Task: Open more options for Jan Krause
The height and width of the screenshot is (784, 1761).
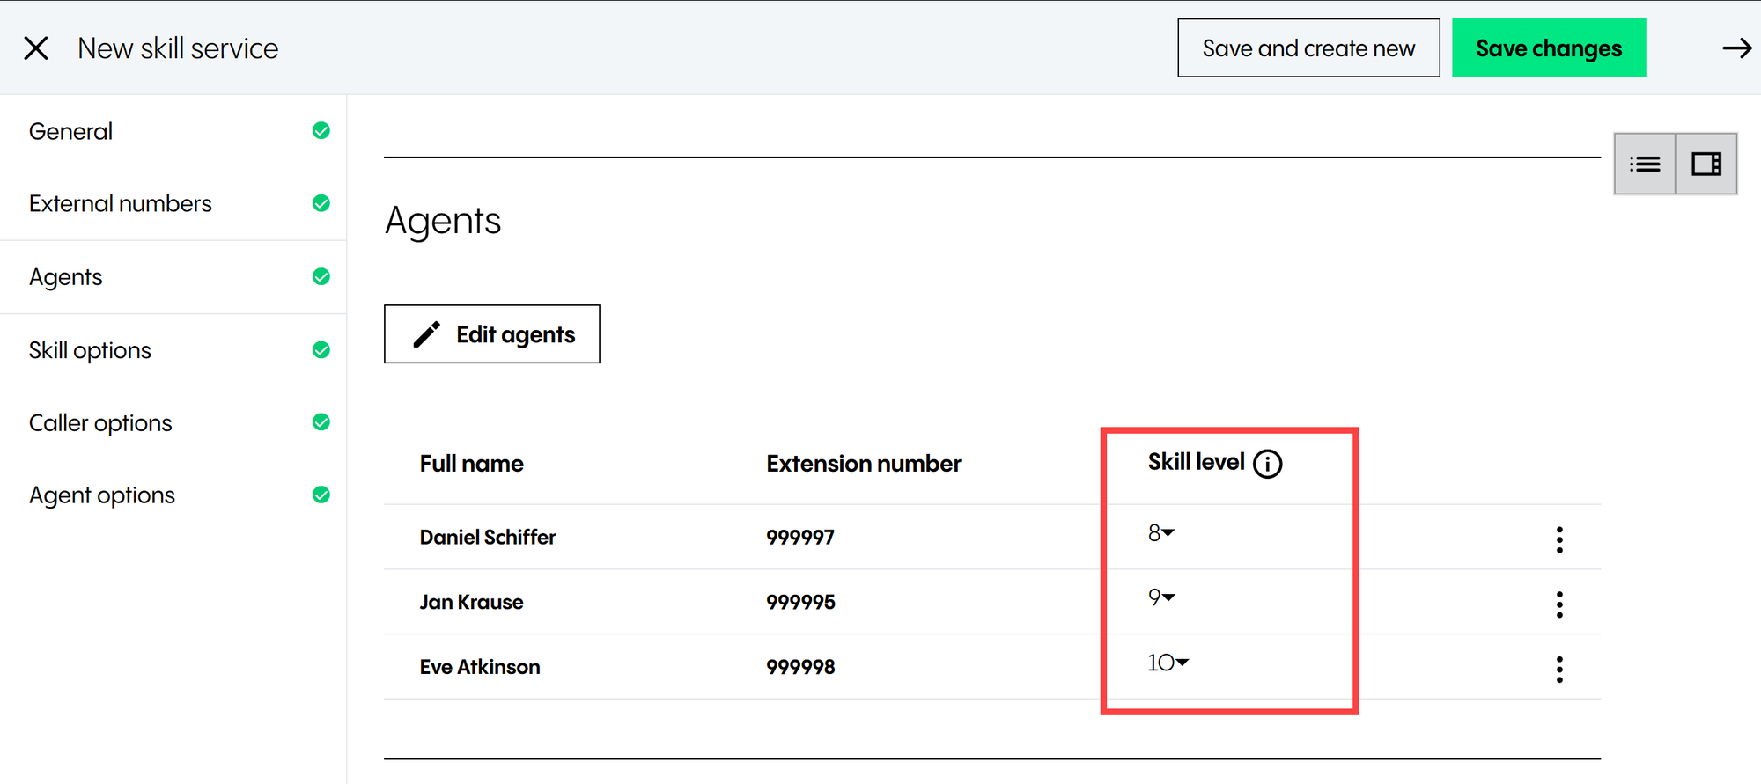Action: pos(1558,604)
